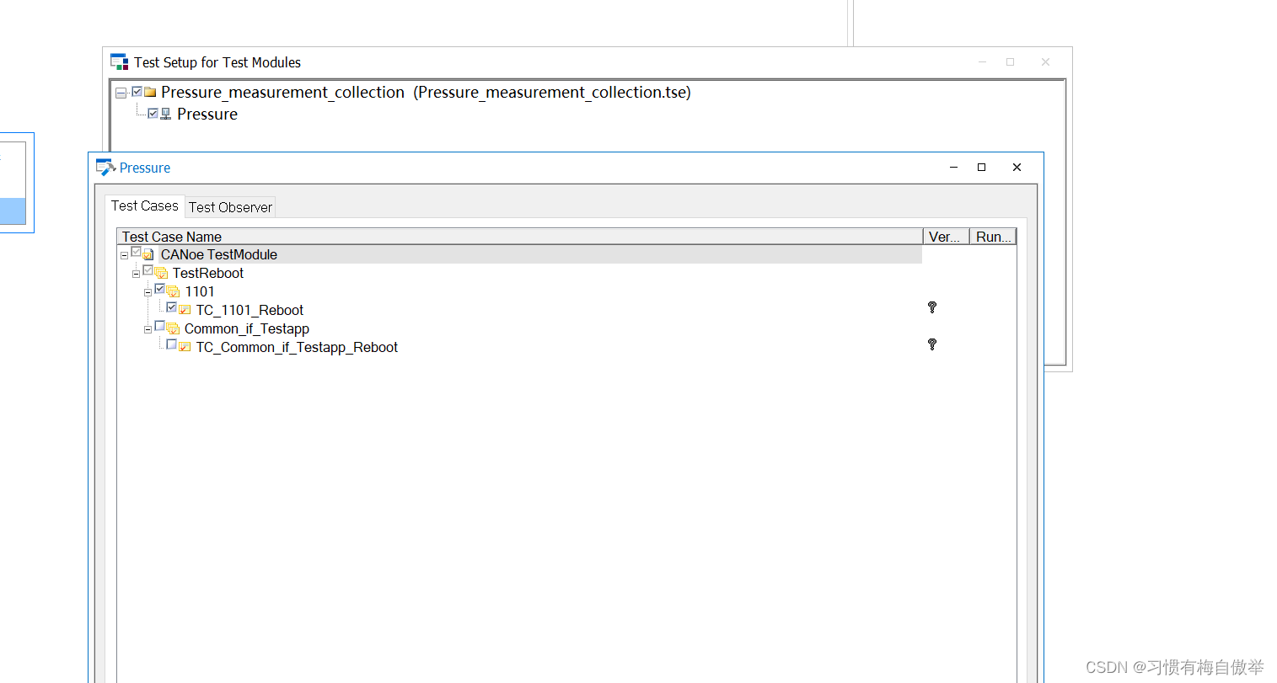
Task: Check the TC_Common_if_Testapp_Reboot checkbox
Action: [x=171, y=344]
